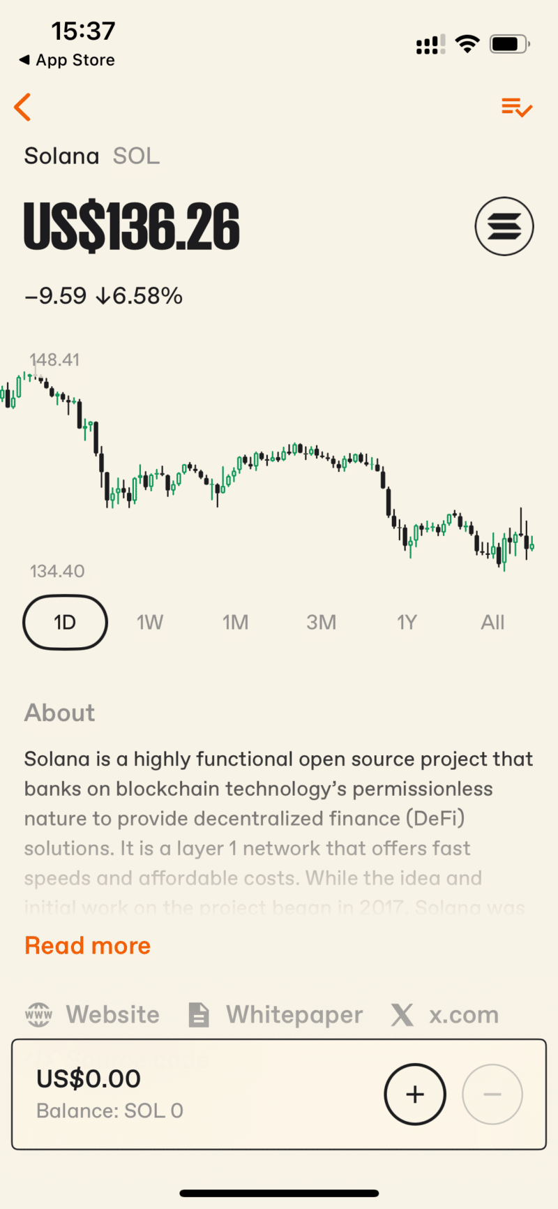Viewport: 558px width, 1209px height.
Task: Tap the orange back arrow
Action: click(23, 107)
